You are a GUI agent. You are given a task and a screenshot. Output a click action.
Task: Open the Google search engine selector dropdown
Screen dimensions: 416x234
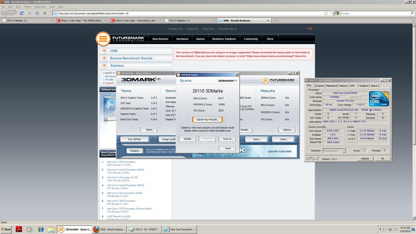(x=337, y=13)
